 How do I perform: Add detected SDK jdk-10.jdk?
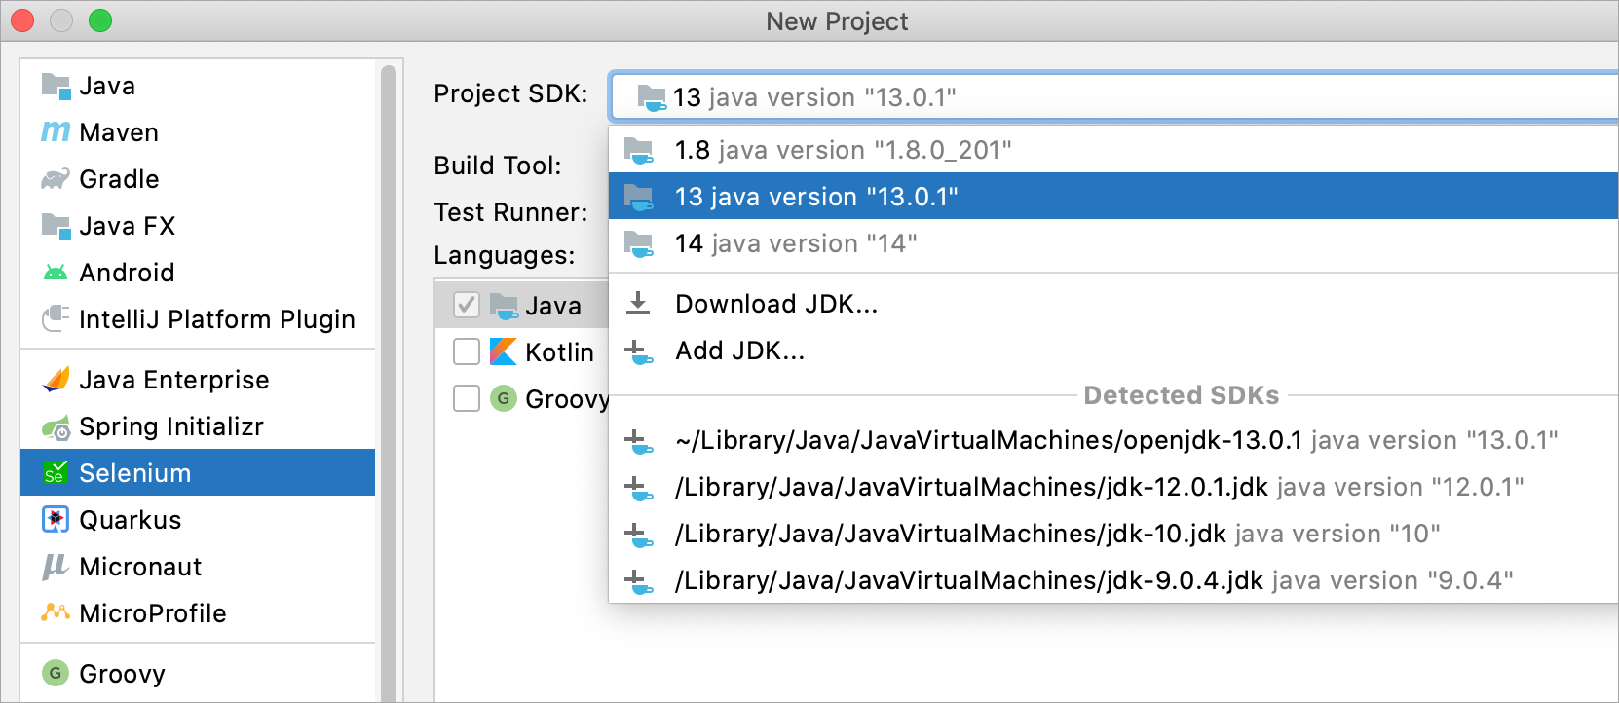[x=1113, y=534]
